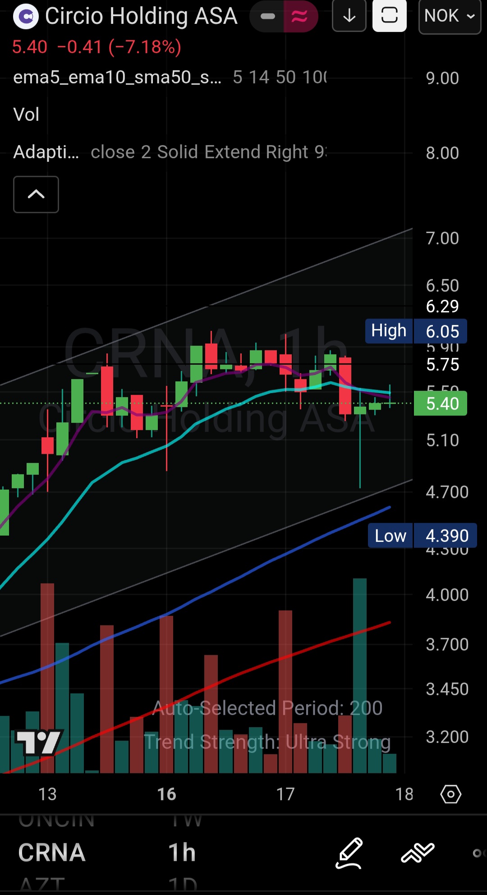Click the green 5.40 current price label

441,404
